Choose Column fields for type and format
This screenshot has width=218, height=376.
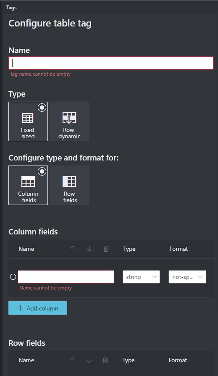tap(28, 185)
